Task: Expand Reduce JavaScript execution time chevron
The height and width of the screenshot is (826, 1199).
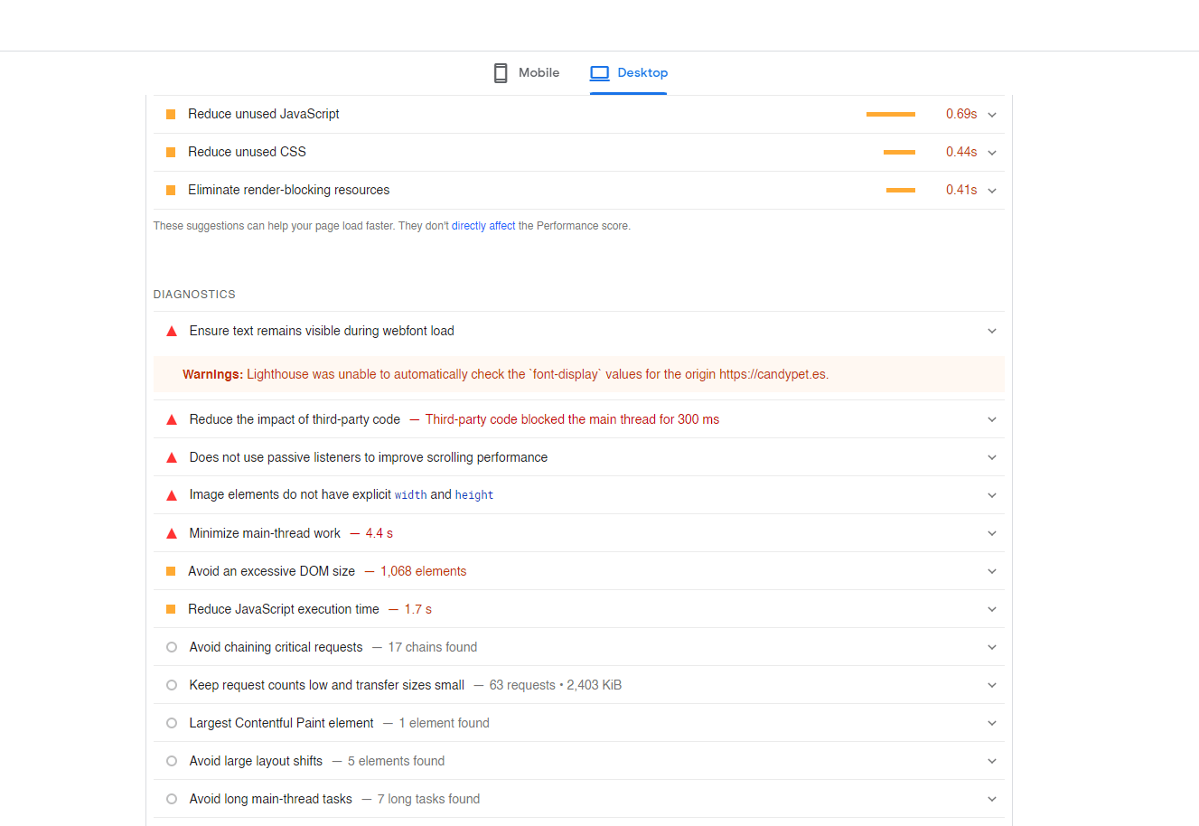Action: click(992, 609)
